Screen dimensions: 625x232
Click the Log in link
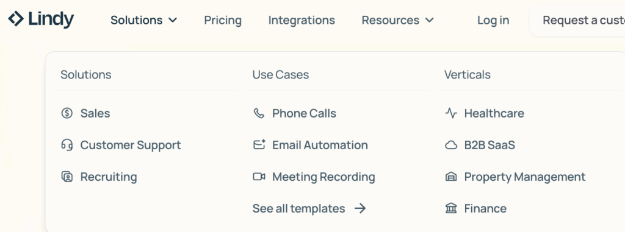point(493,20)
